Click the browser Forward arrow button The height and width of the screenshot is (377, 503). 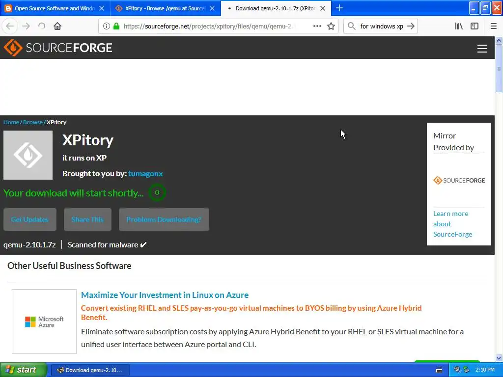[26, 27]
